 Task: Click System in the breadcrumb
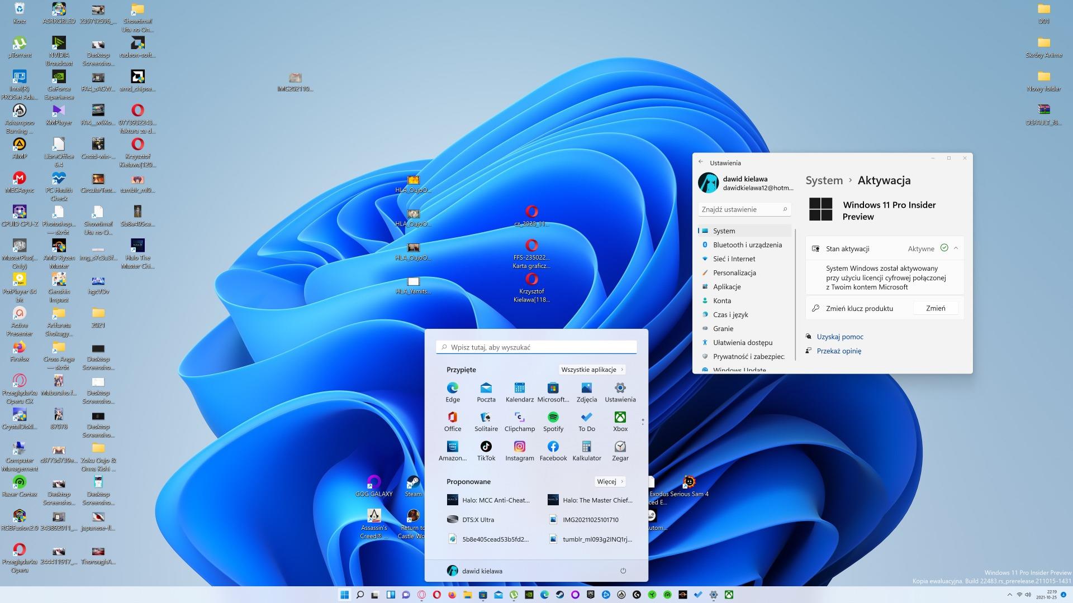point(824,180)
